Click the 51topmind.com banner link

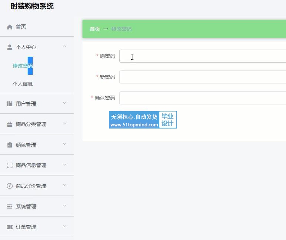click(x=143, y=120)
